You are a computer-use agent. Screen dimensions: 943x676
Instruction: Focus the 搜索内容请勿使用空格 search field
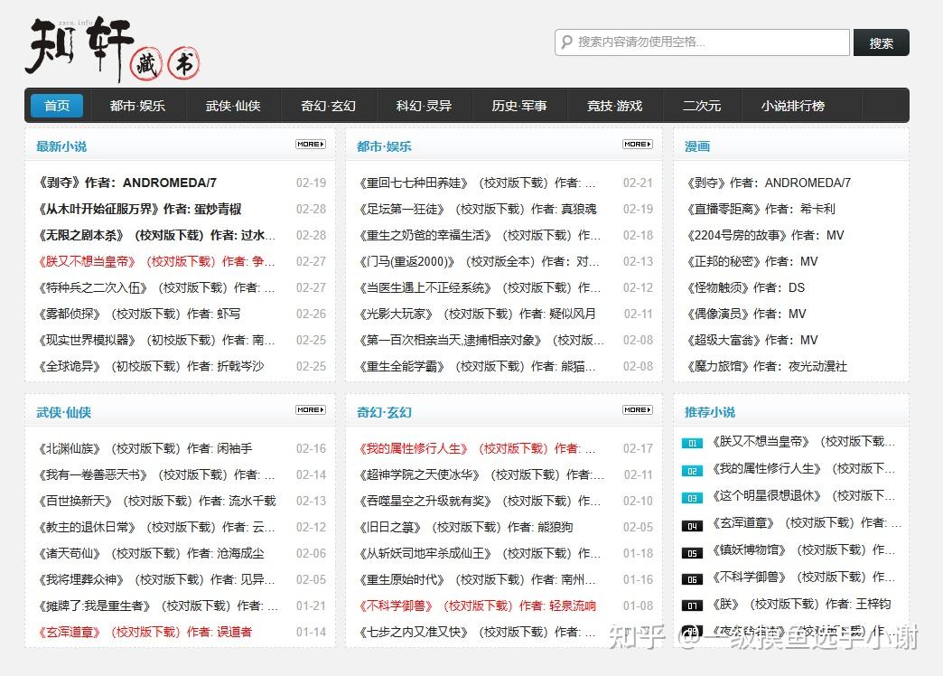coord(702,42)
